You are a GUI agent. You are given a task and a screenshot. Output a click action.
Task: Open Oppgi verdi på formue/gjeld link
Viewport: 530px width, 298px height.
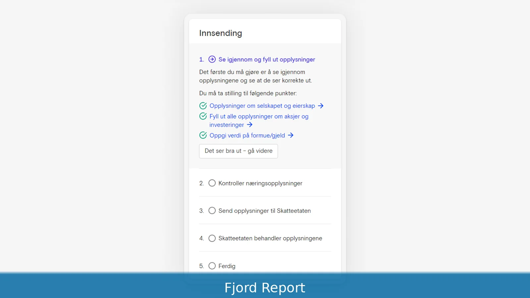pos(247,135)
